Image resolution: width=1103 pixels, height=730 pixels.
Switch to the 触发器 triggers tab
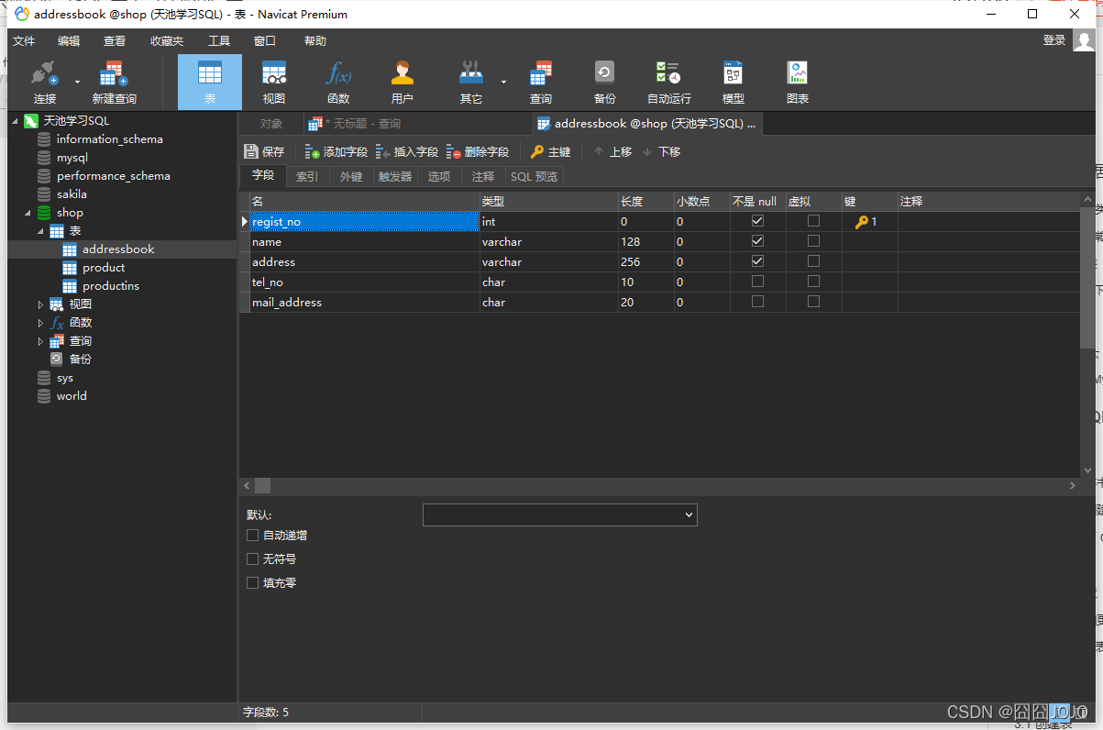coord(395,176)
